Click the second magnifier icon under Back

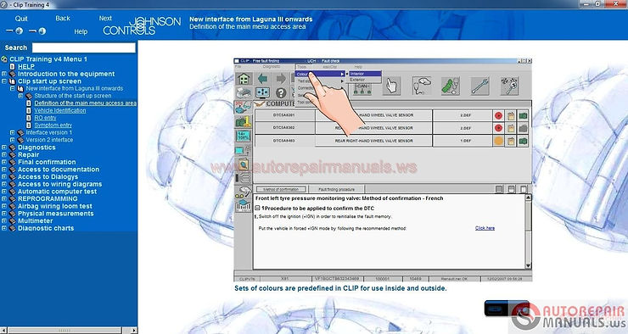tap(38, 31)
